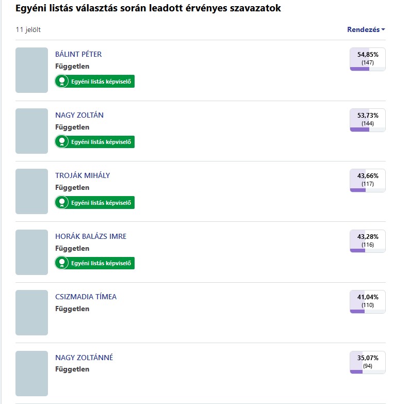Open the Rendezés sort dropdown
Viewport: 410px width, 404px height.
(x=366, y=29)
